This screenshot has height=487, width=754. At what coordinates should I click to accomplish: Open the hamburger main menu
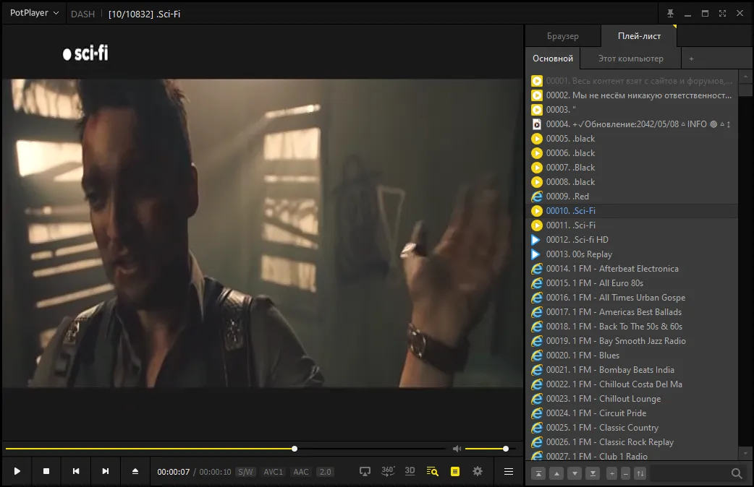tap(508, 471)
